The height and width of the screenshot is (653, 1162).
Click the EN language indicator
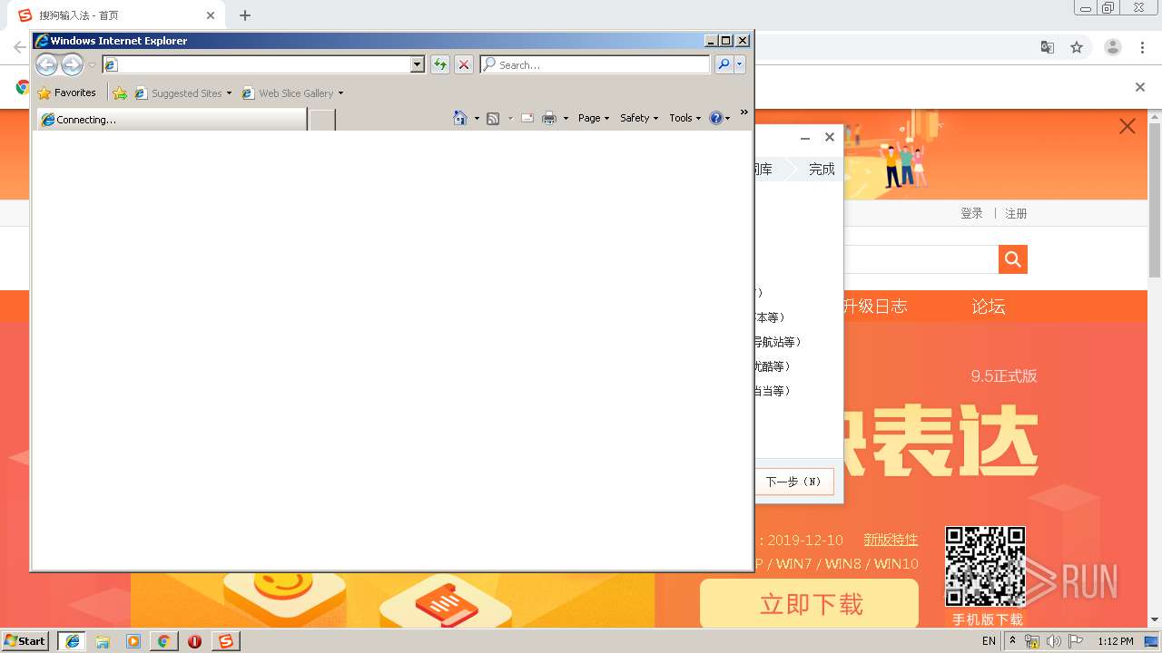tap(989, 641)
